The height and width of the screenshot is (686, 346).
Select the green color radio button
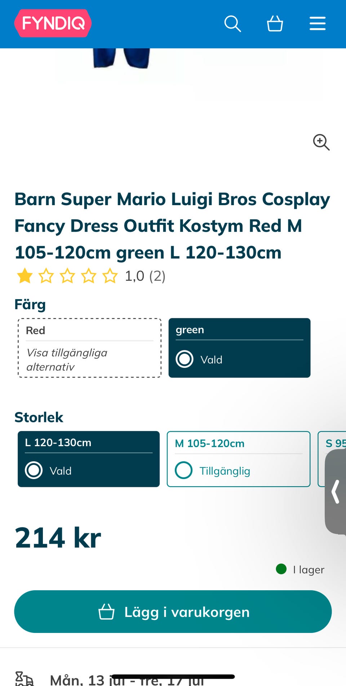(185, 359)
